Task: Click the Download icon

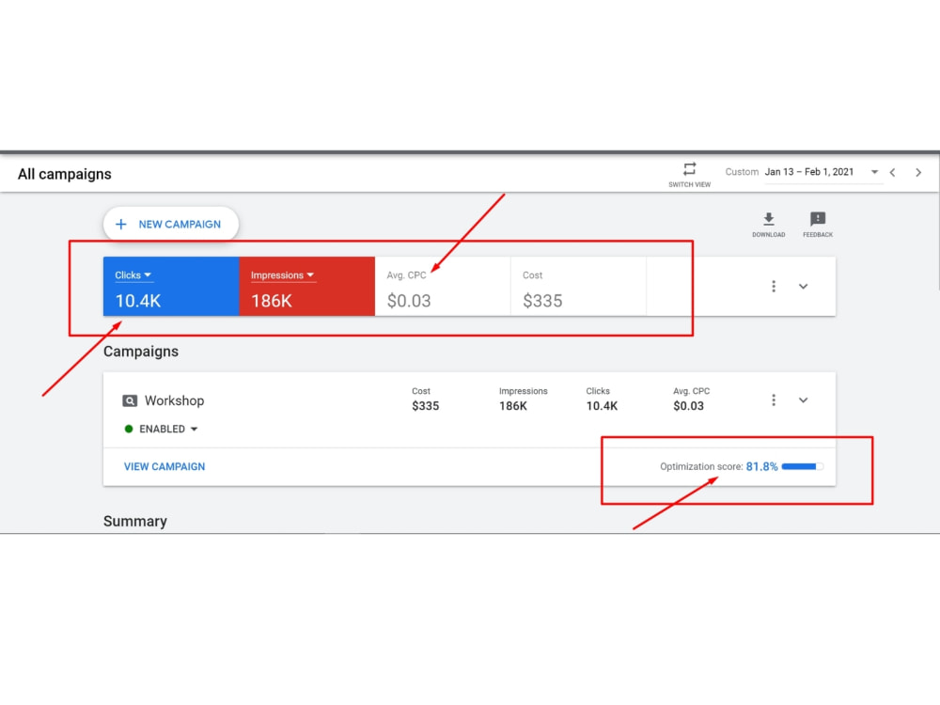Action: tap(769, 219)
